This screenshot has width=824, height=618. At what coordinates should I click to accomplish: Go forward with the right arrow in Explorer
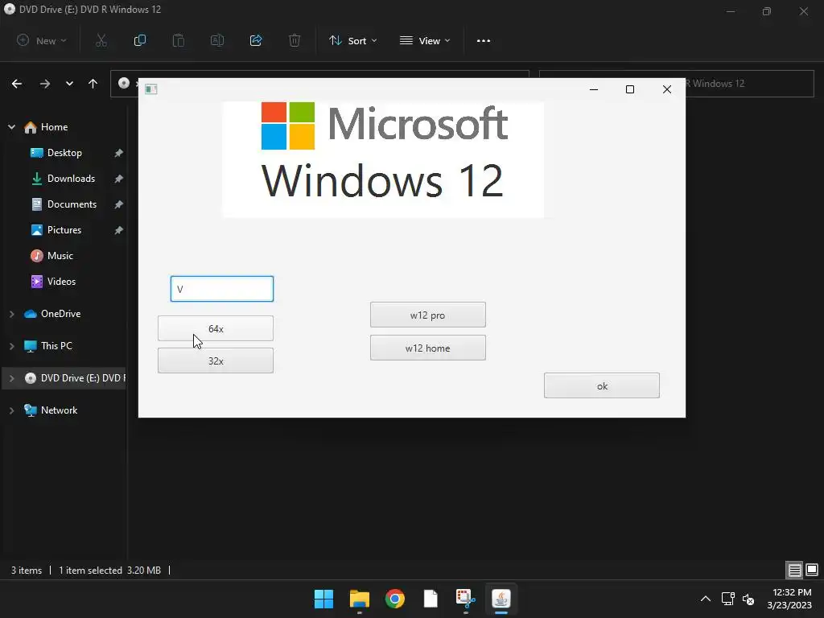point(45,84)
